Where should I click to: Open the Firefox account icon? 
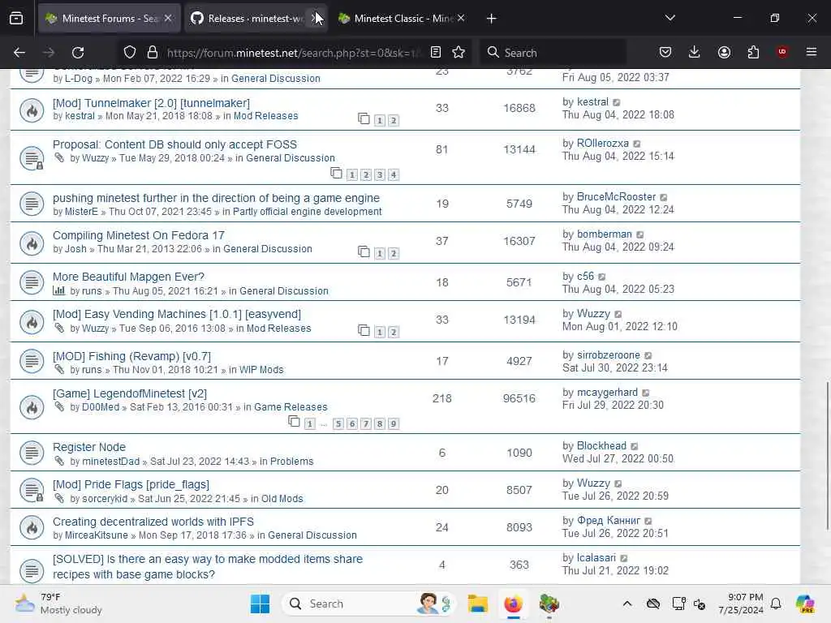coord(724,52)
